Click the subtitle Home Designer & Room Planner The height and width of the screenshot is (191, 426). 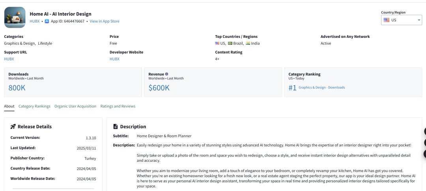click(164, 136)
